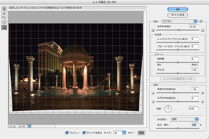Toggle the グリッドを表示 checkbox

pos(84,133)
